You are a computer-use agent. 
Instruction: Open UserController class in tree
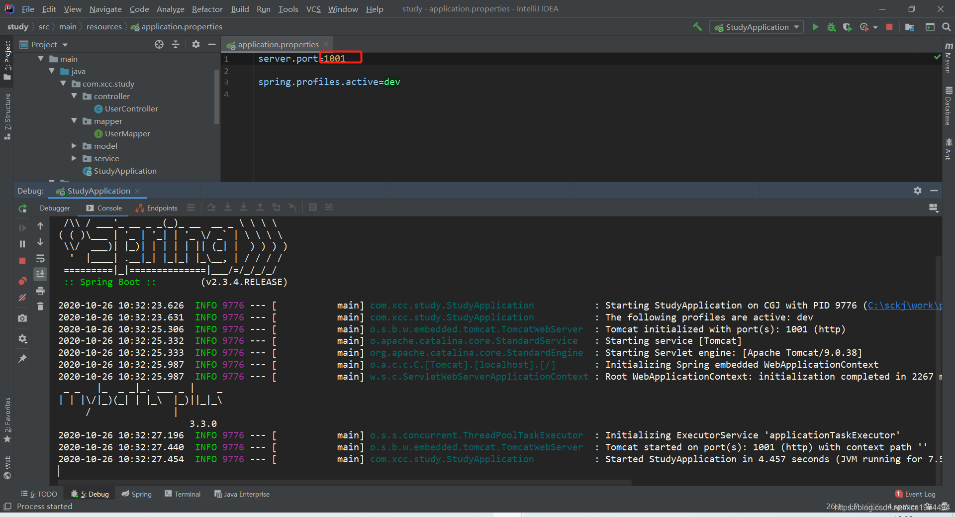coord(131,108)
